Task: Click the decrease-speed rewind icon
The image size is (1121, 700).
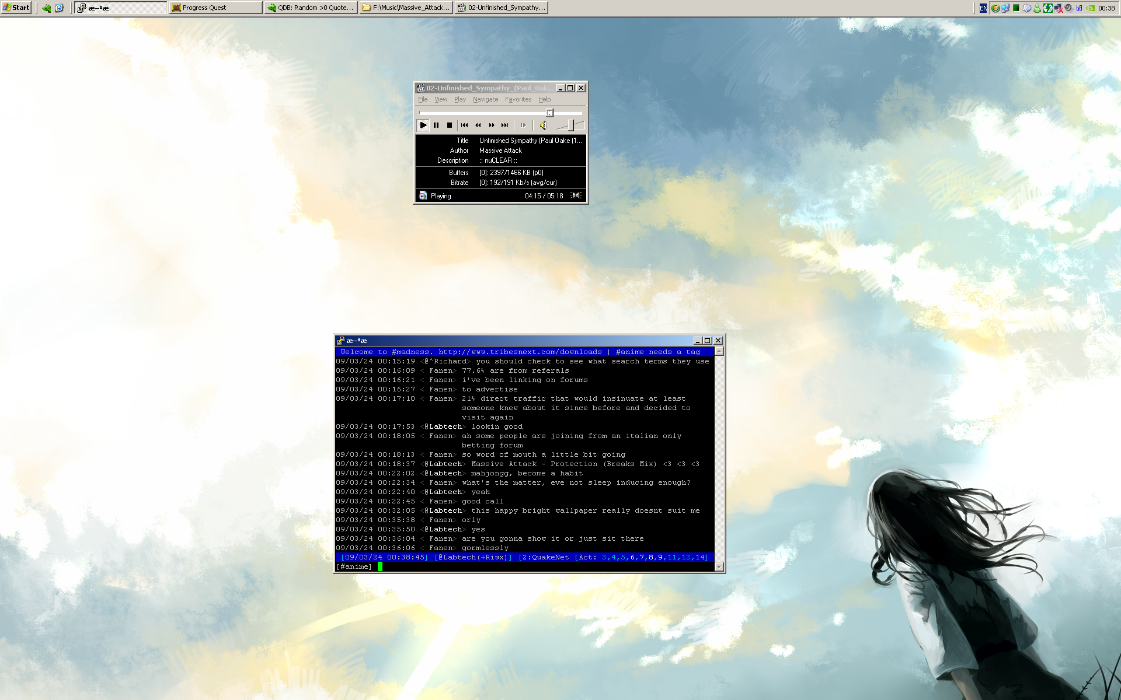Action: [478, 125]
